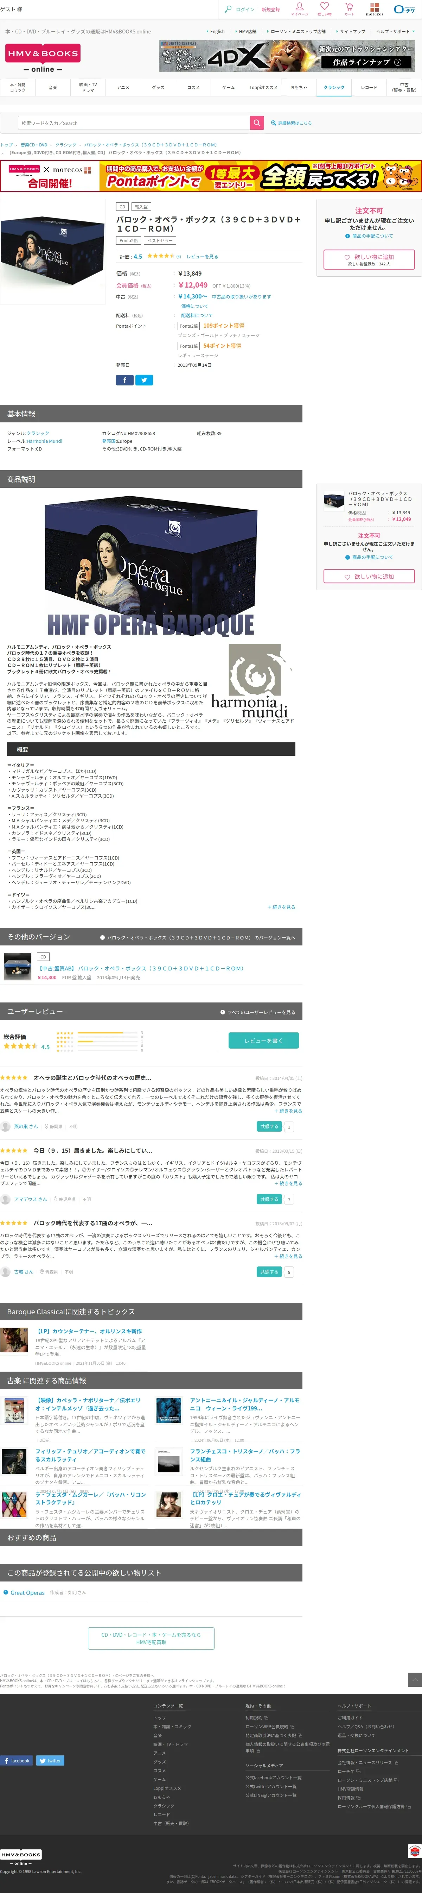Open サイトマップ dropdown
This screenshot has height=1893, width=422.
351,32
